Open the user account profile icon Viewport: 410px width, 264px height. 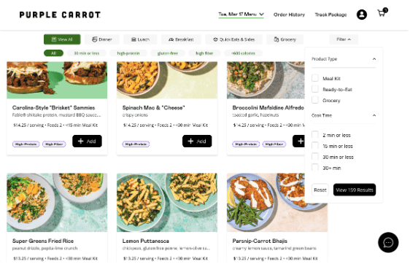(x=362, y=15)
